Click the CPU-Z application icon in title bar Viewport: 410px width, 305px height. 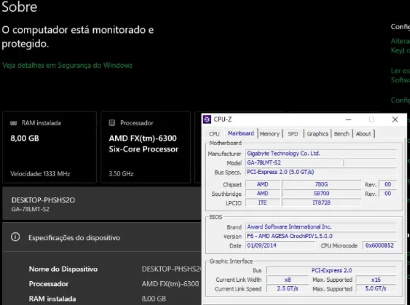coord(207,120)
